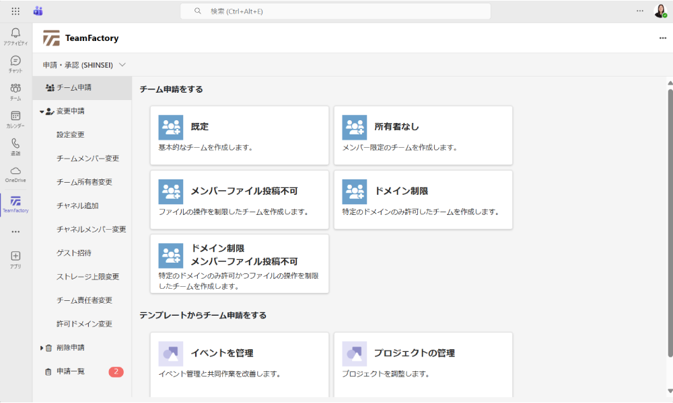Click the user profile avatar

pos(660,11)
